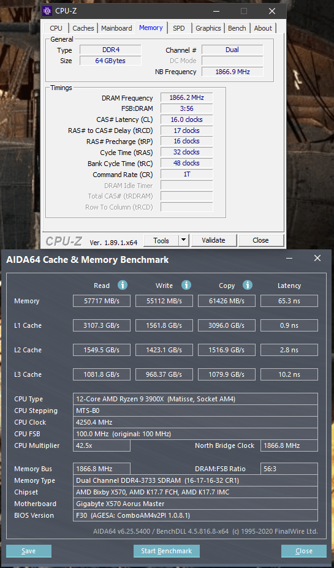Click the L3 Cache Latency 10.2 ns

click(289, 374)
